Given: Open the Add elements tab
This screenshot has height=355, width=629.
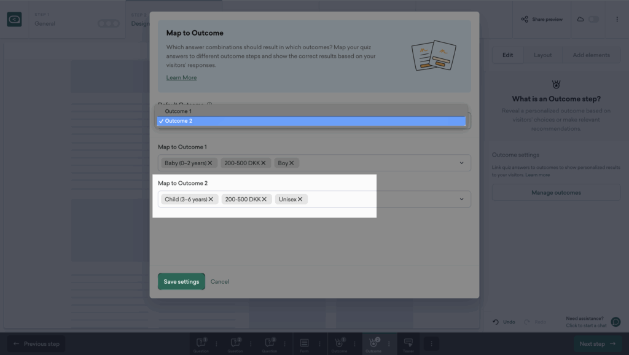Looking at the screenshot, I should point(591,55).
